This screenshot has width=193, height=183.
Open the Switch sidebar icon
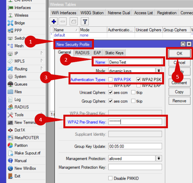[11, 38]
